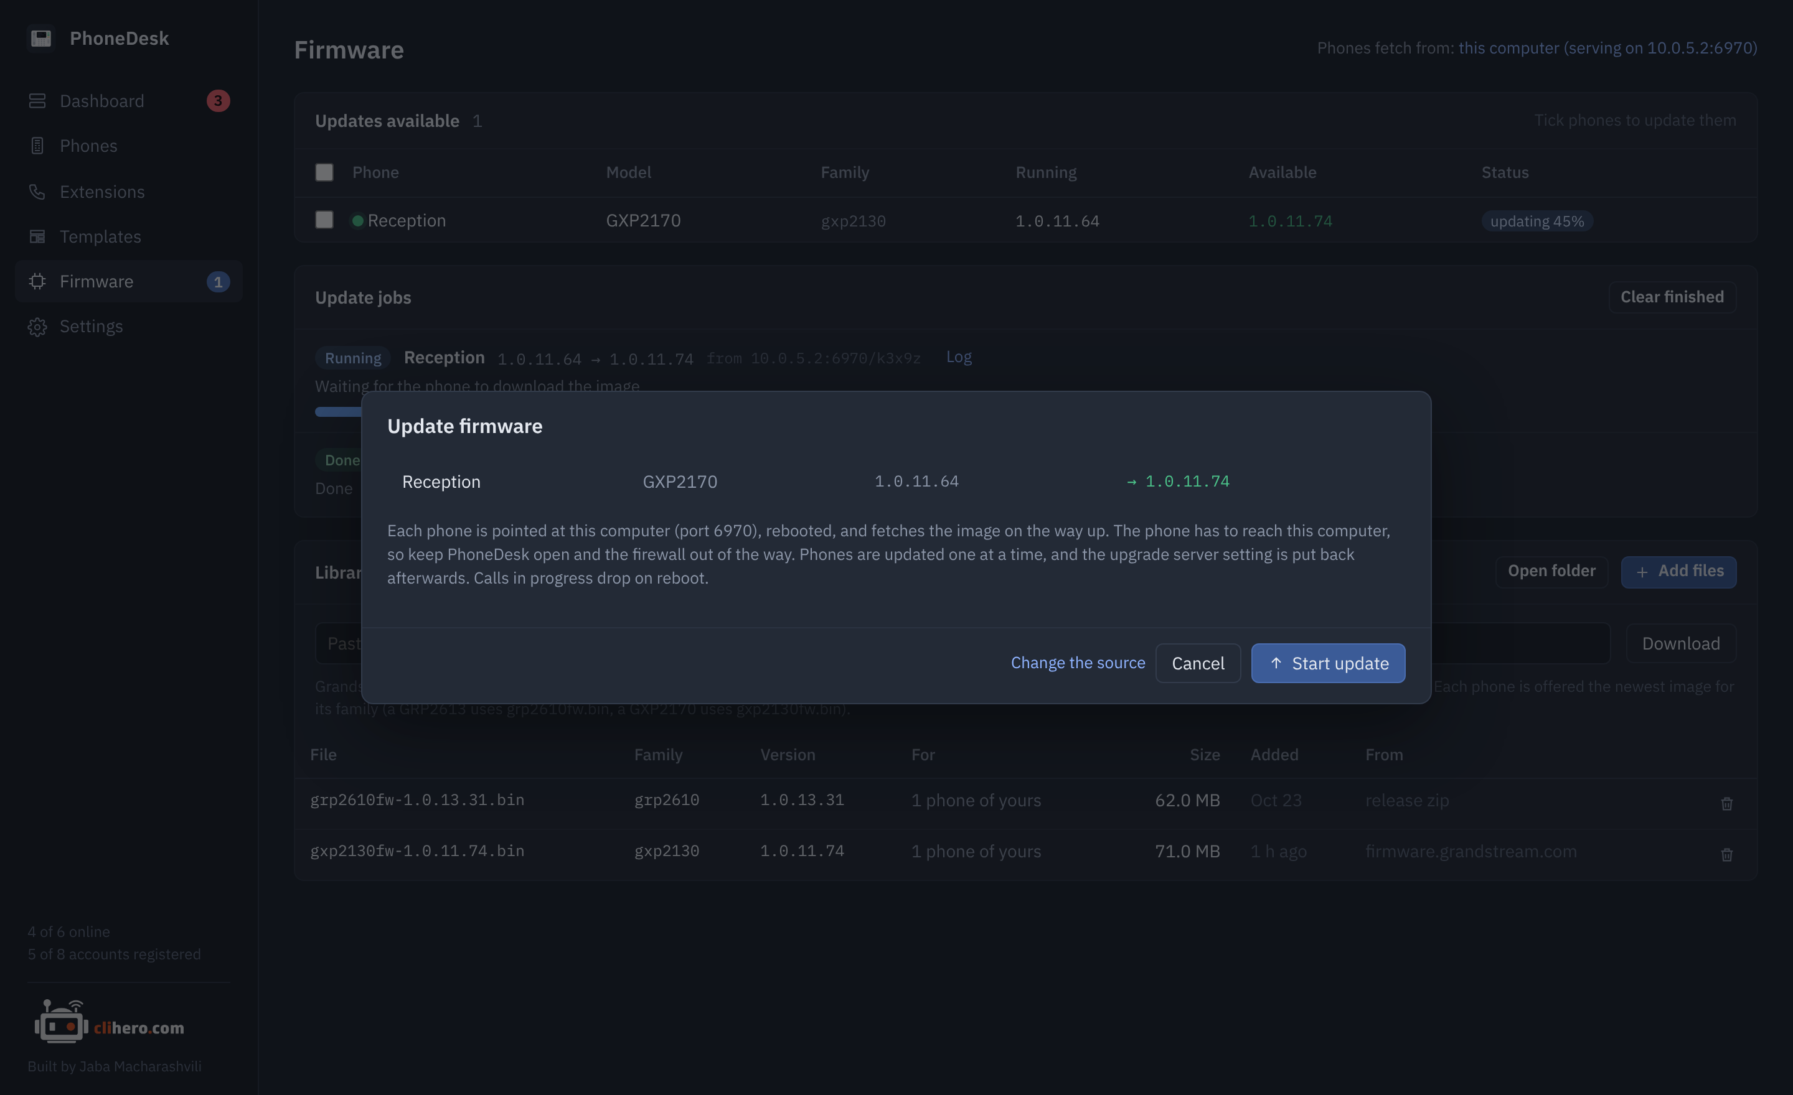Viewport: 1793px width, 1095px height.
Task: Click the clihero.com robot logo
Action: (x=109, y=1022)
